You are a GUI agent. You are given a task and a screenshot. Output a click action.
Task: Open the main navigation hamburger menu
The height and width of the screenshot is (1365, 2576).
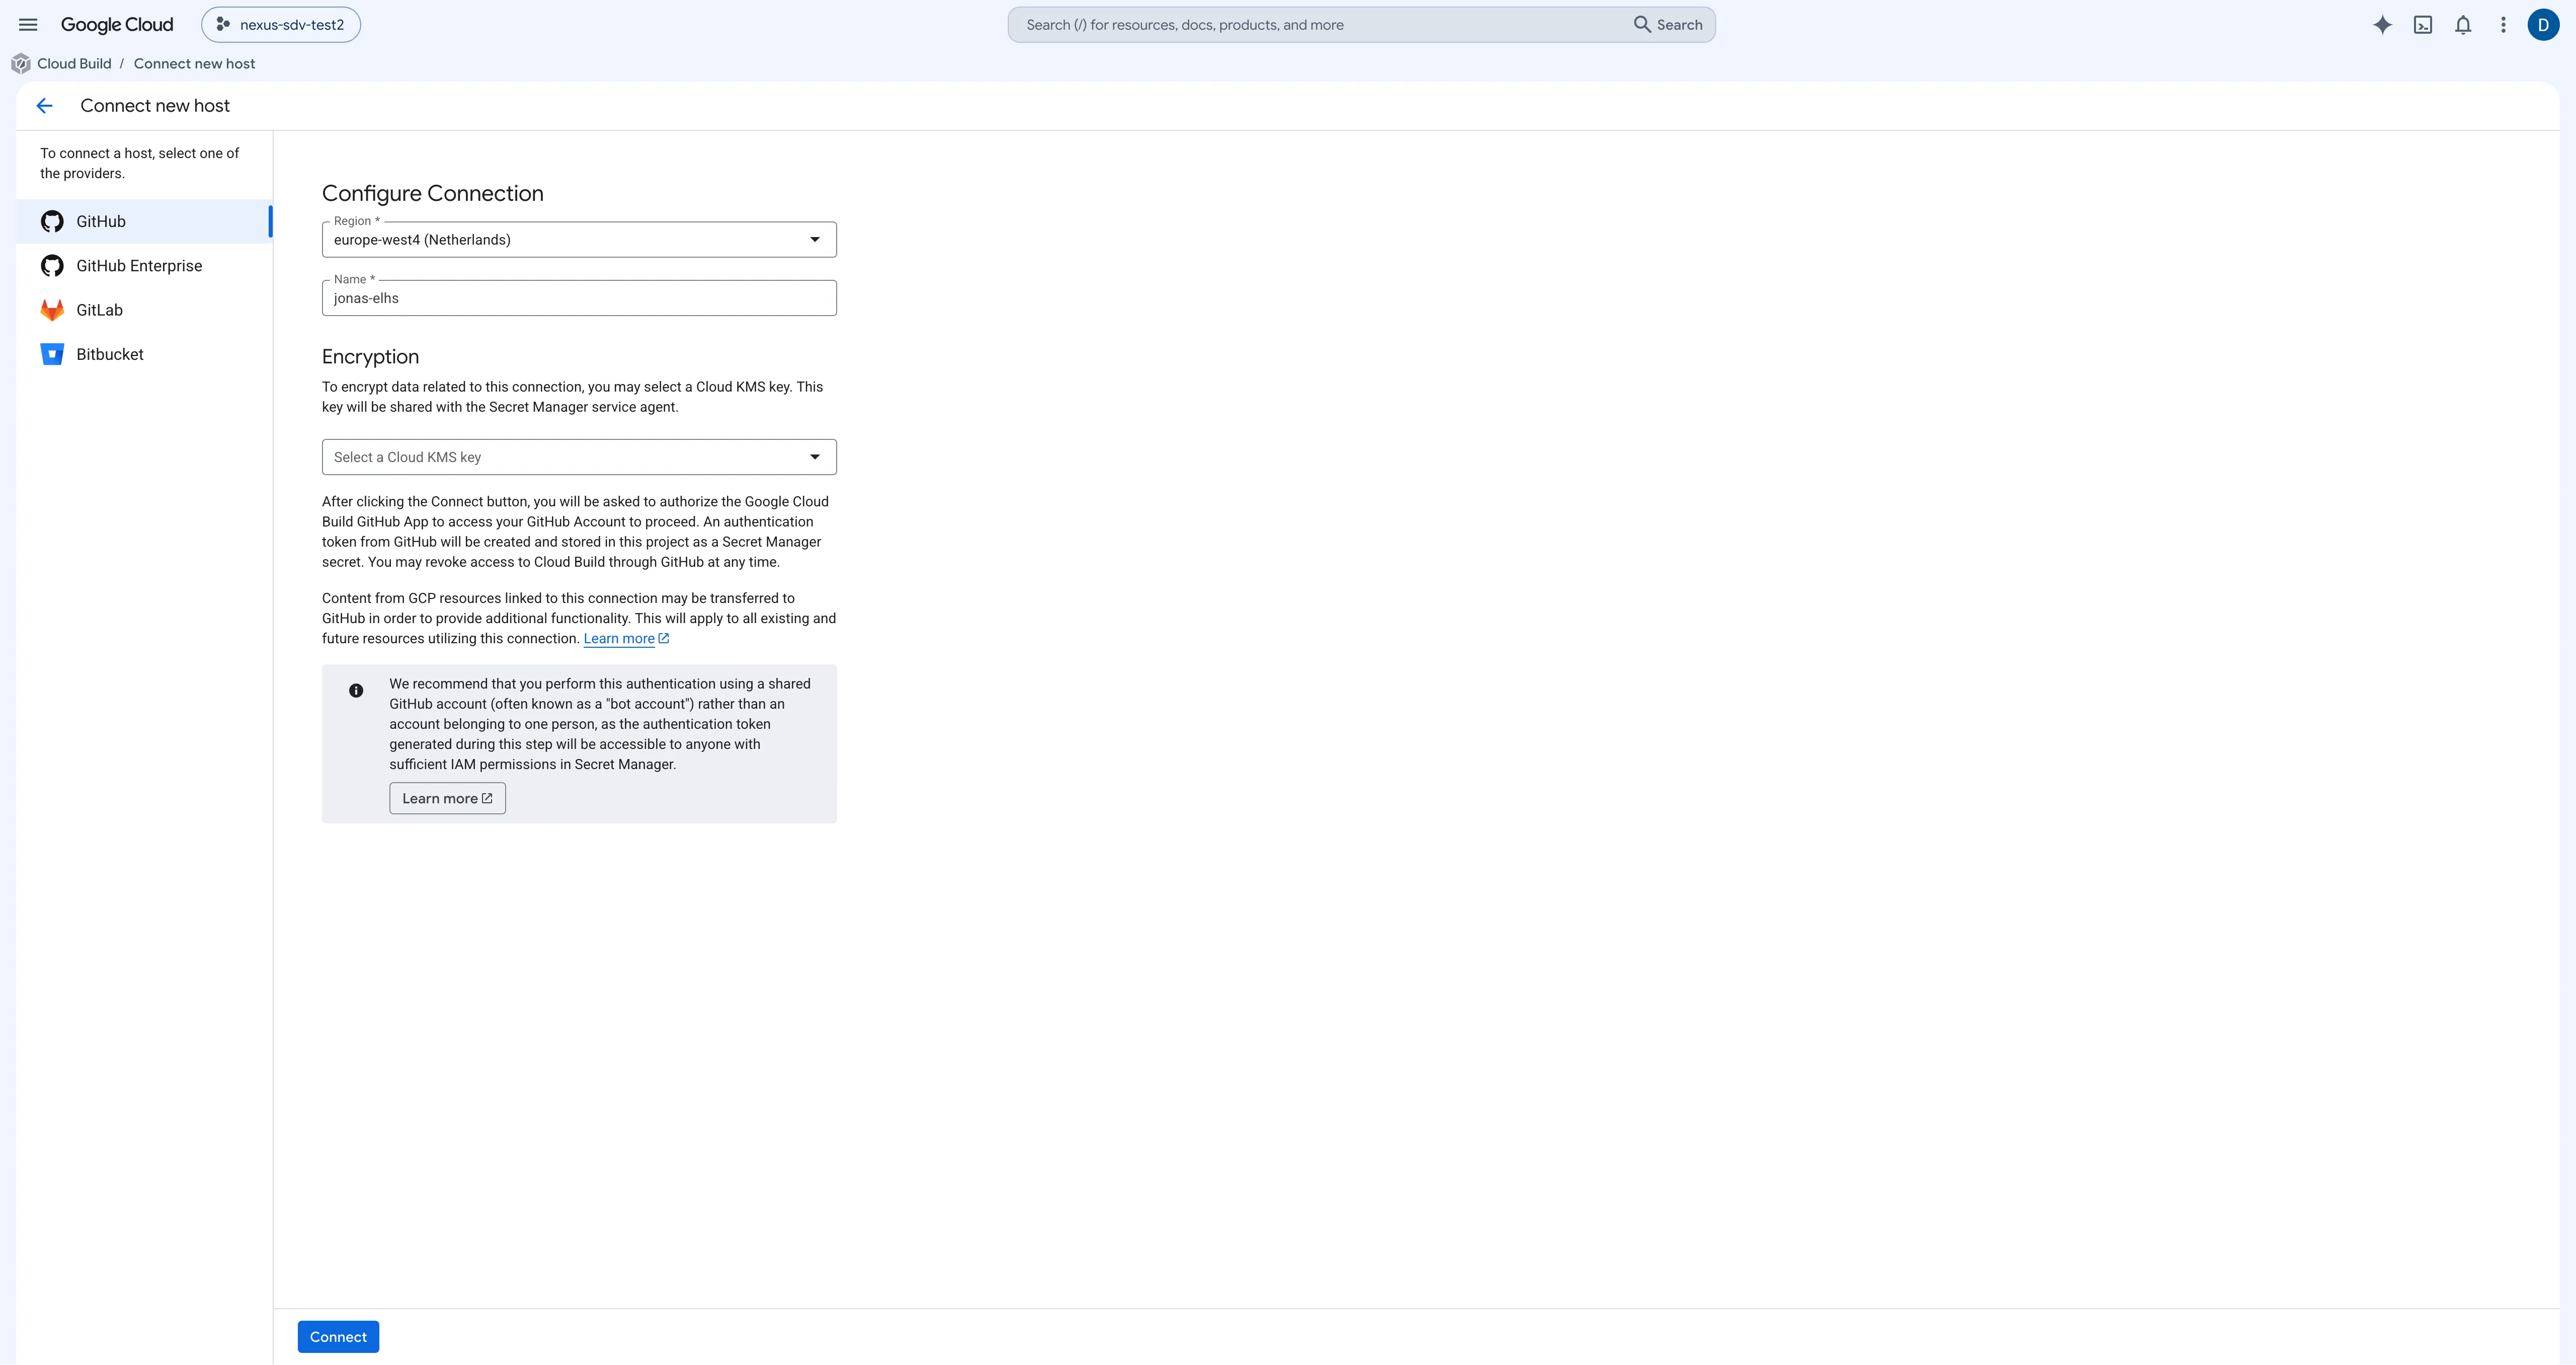tap(28, 25)
